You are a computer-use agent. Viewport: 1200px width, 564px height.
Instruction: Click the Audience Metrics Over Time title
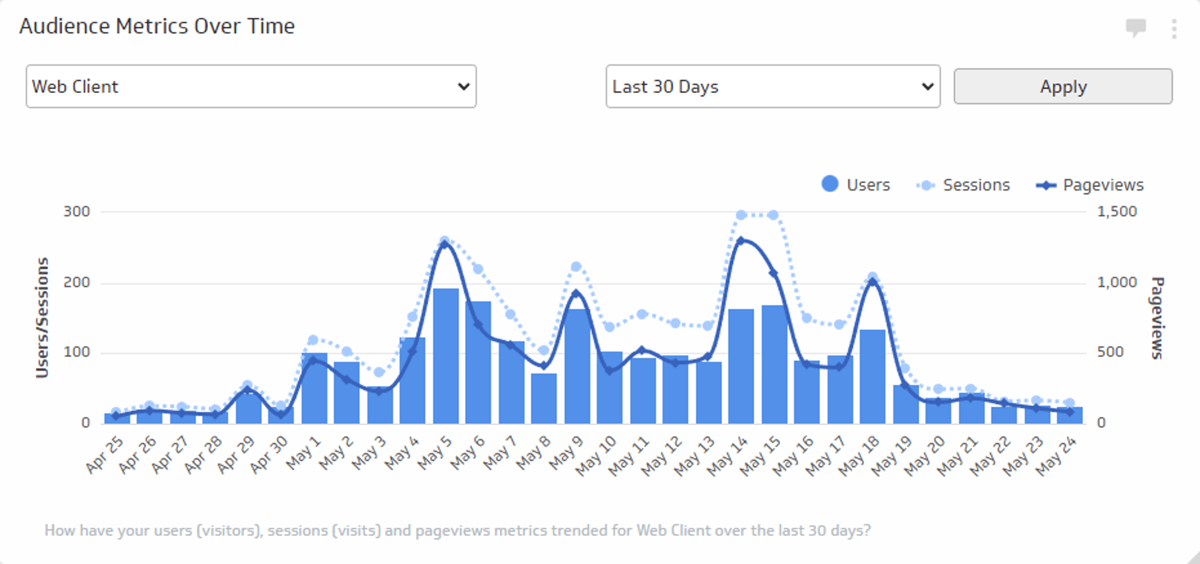point(157,26)
